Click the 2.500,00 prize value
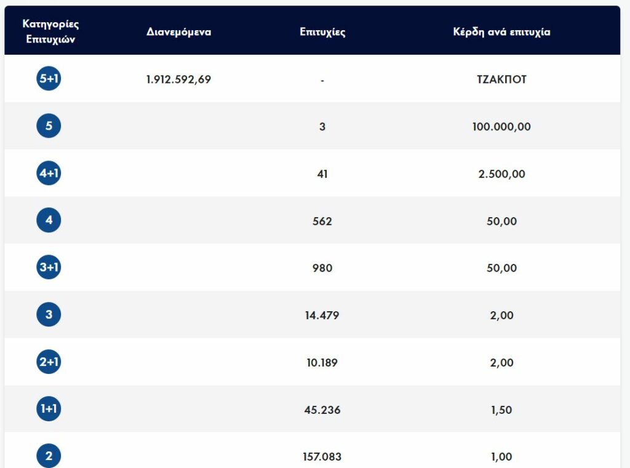This screenshot has width=630, height=468. pos(501,174)
